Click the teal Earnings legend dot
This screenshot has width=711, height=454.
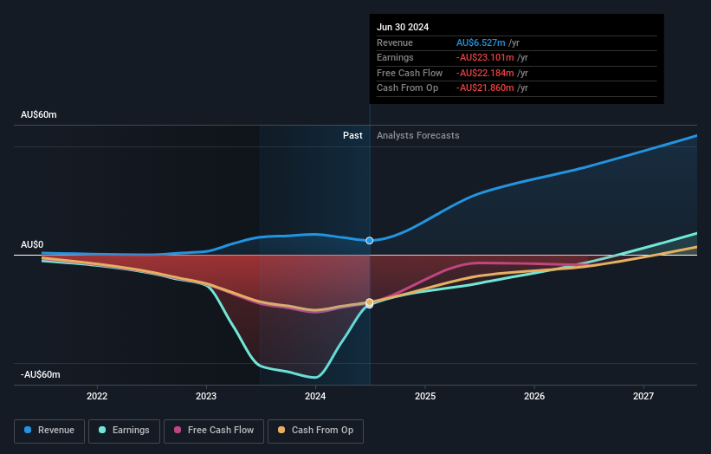102,430
